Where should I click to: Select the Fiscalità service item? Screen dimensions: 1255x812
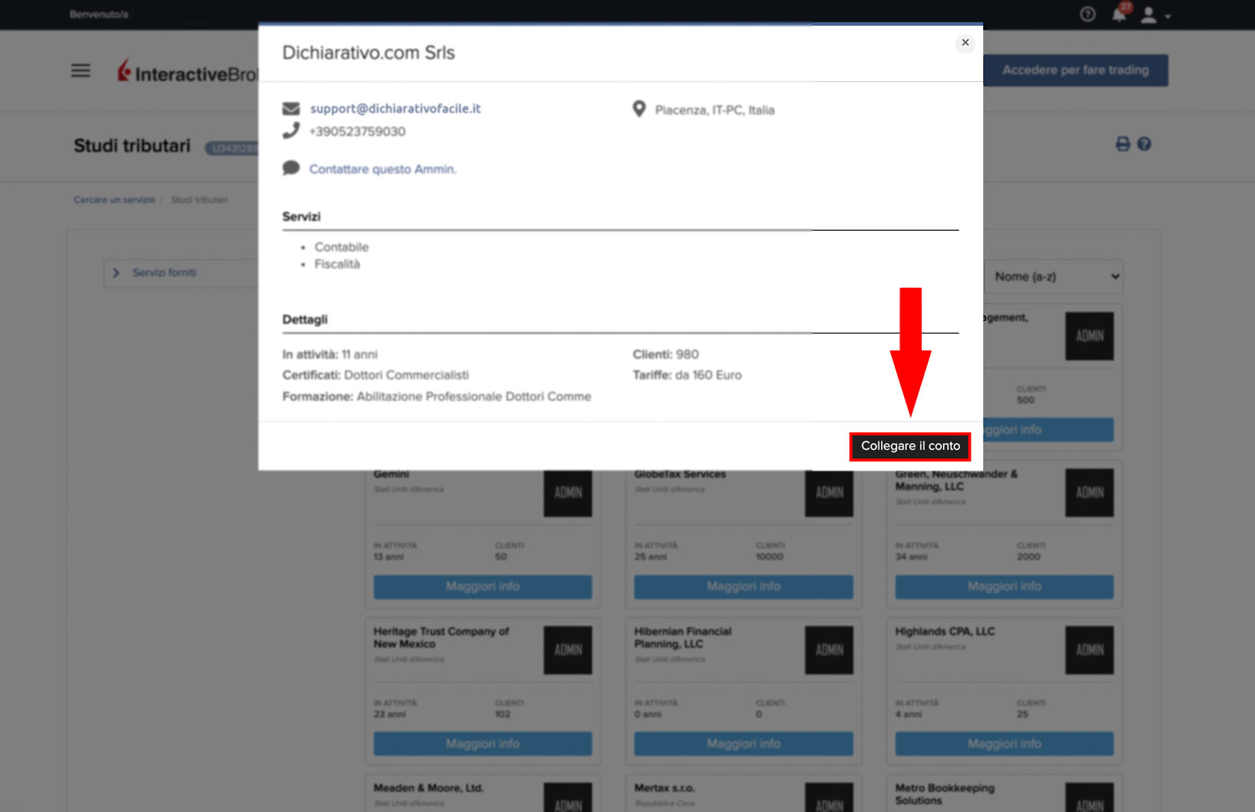pos(337,264)
